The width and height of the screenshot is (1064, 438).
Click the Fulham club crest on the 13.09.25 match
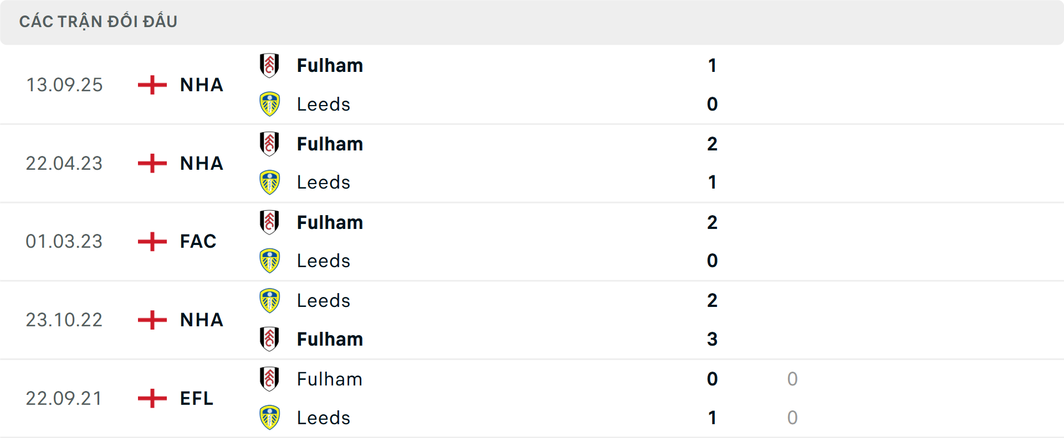[270, 65]
